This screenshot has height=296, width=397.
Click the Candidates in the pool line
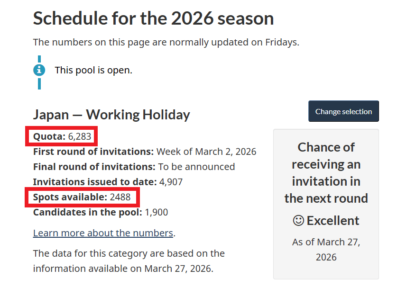pos(100,212)
